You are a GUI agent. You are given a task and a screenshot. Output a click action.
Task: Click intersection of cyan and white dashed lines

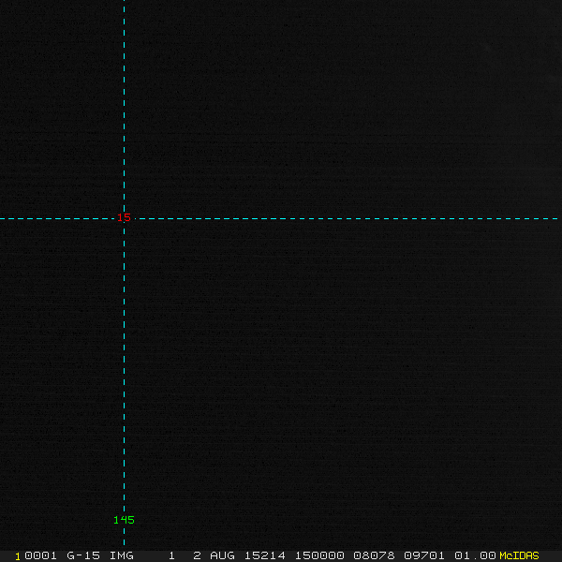pyautogui.click(x=124, y=218)
